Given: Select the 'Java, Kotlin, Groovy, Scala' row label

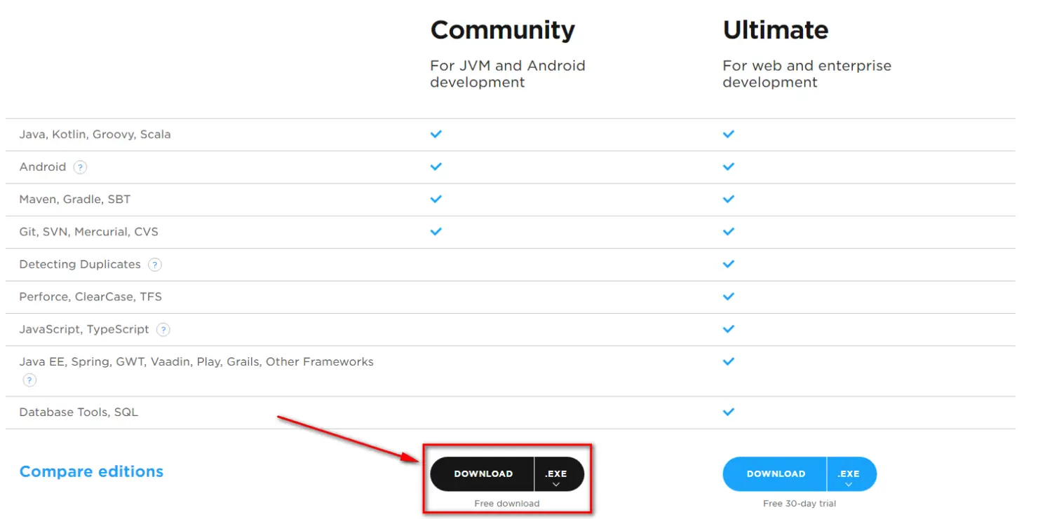Looking at the screenshot, I should (x=95, y=134).
